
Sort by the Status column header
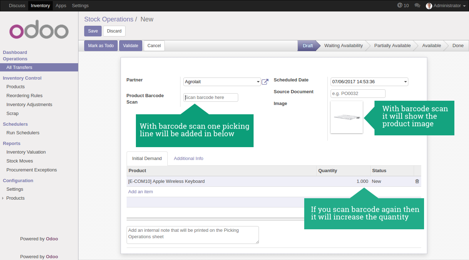[392, 171]
